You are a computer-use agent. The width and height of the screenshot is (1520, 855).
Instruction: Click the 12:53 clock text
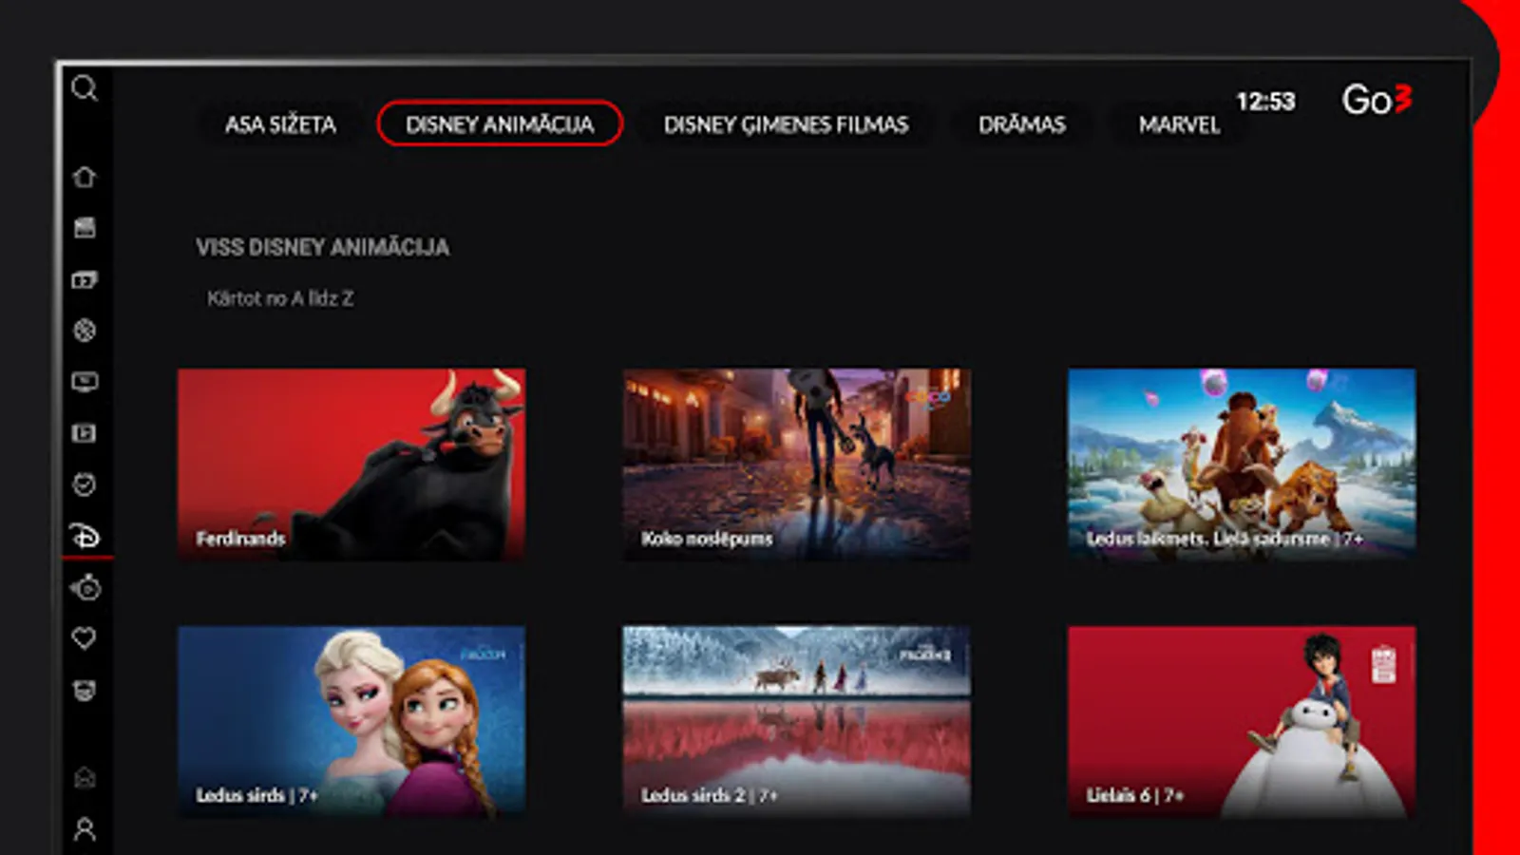click(x=1265, y=102)
